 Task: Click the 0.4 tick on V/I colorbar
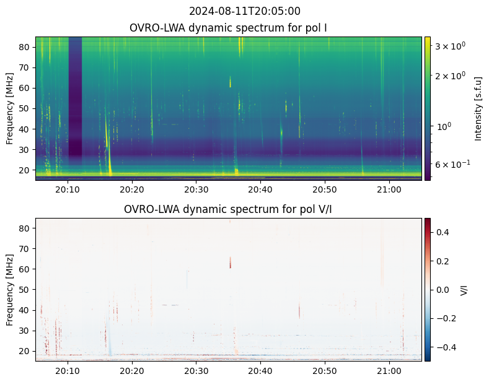click(443, 232)
